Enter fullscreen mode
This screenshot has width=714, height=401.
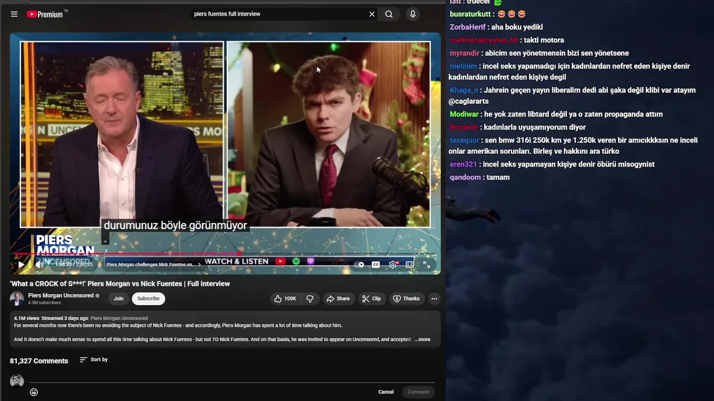click(427, 265)
